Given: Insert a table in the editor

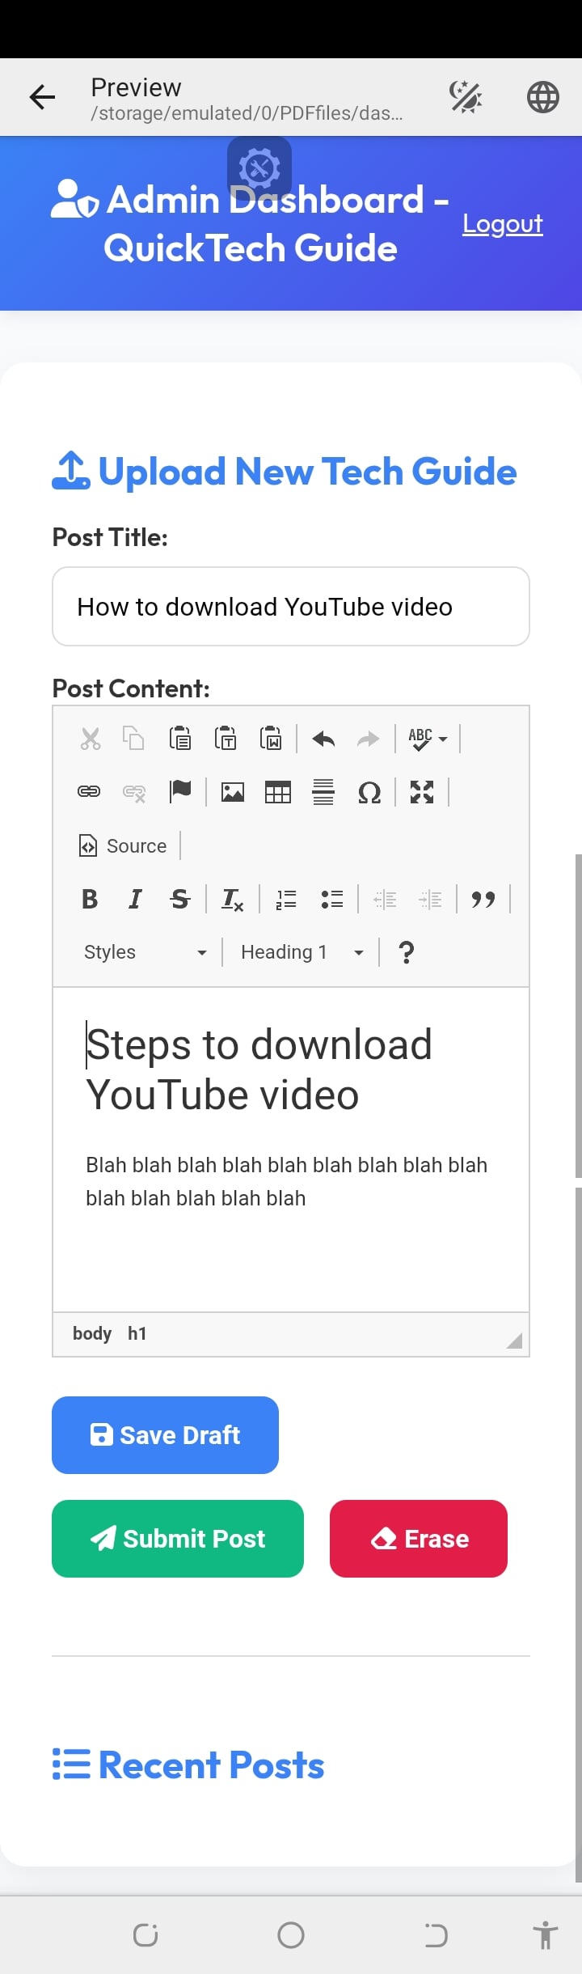Looking at the screenshot, I should click(x=278, y=792).
